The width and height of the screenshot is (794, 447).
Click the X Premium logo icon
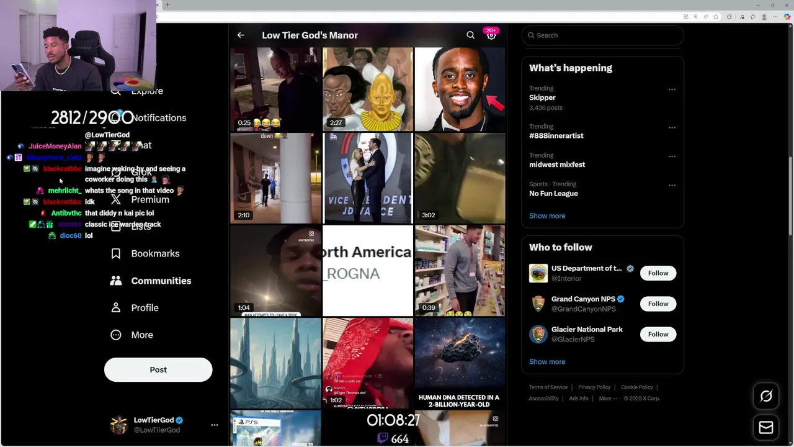(116, 199)
